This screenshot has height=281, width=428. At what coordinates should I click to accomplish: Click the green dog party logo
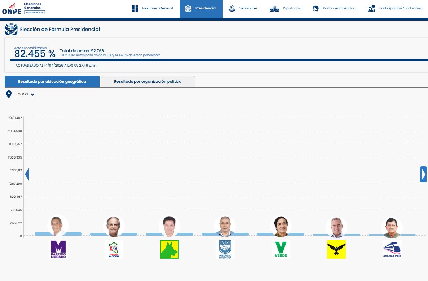tap(169, 249)
